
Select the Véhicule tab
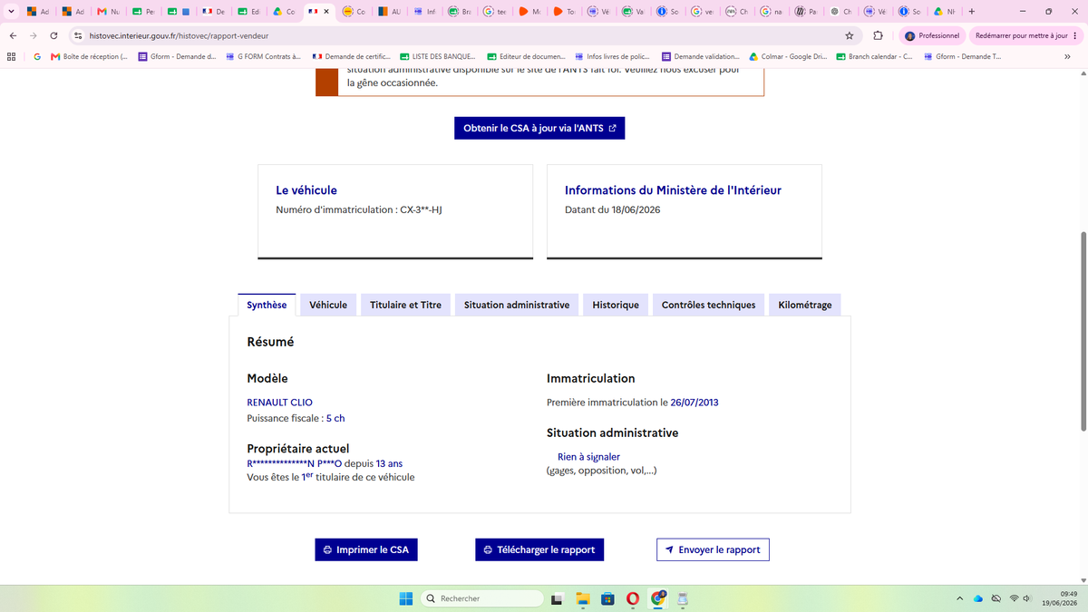tap(328, 305)
